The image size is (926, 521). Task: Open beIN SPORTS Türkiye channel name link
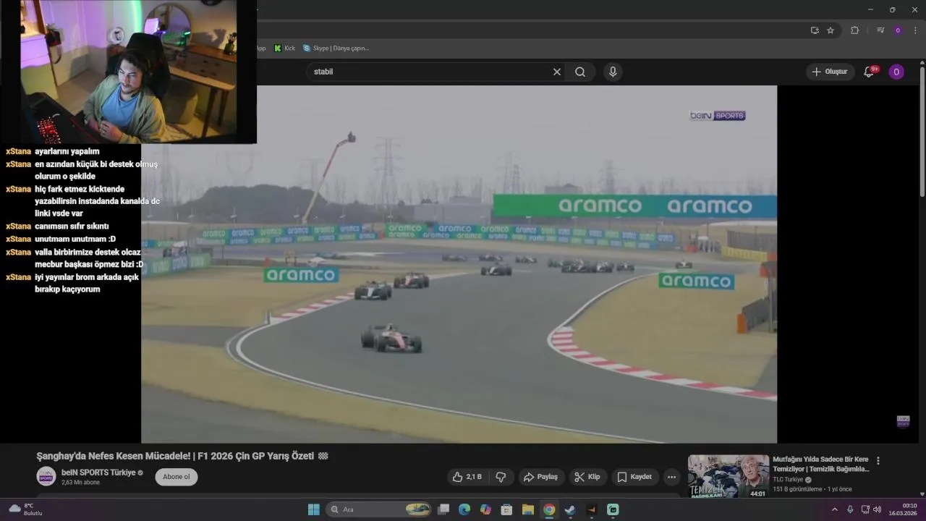click(x=98, y=473)
